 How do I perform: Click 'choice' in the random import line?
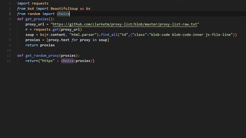63,14
